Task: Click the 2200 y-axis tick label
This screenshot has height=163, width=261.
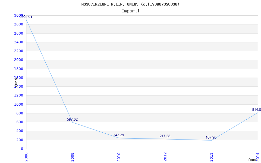Action: (x=19, y=51)
